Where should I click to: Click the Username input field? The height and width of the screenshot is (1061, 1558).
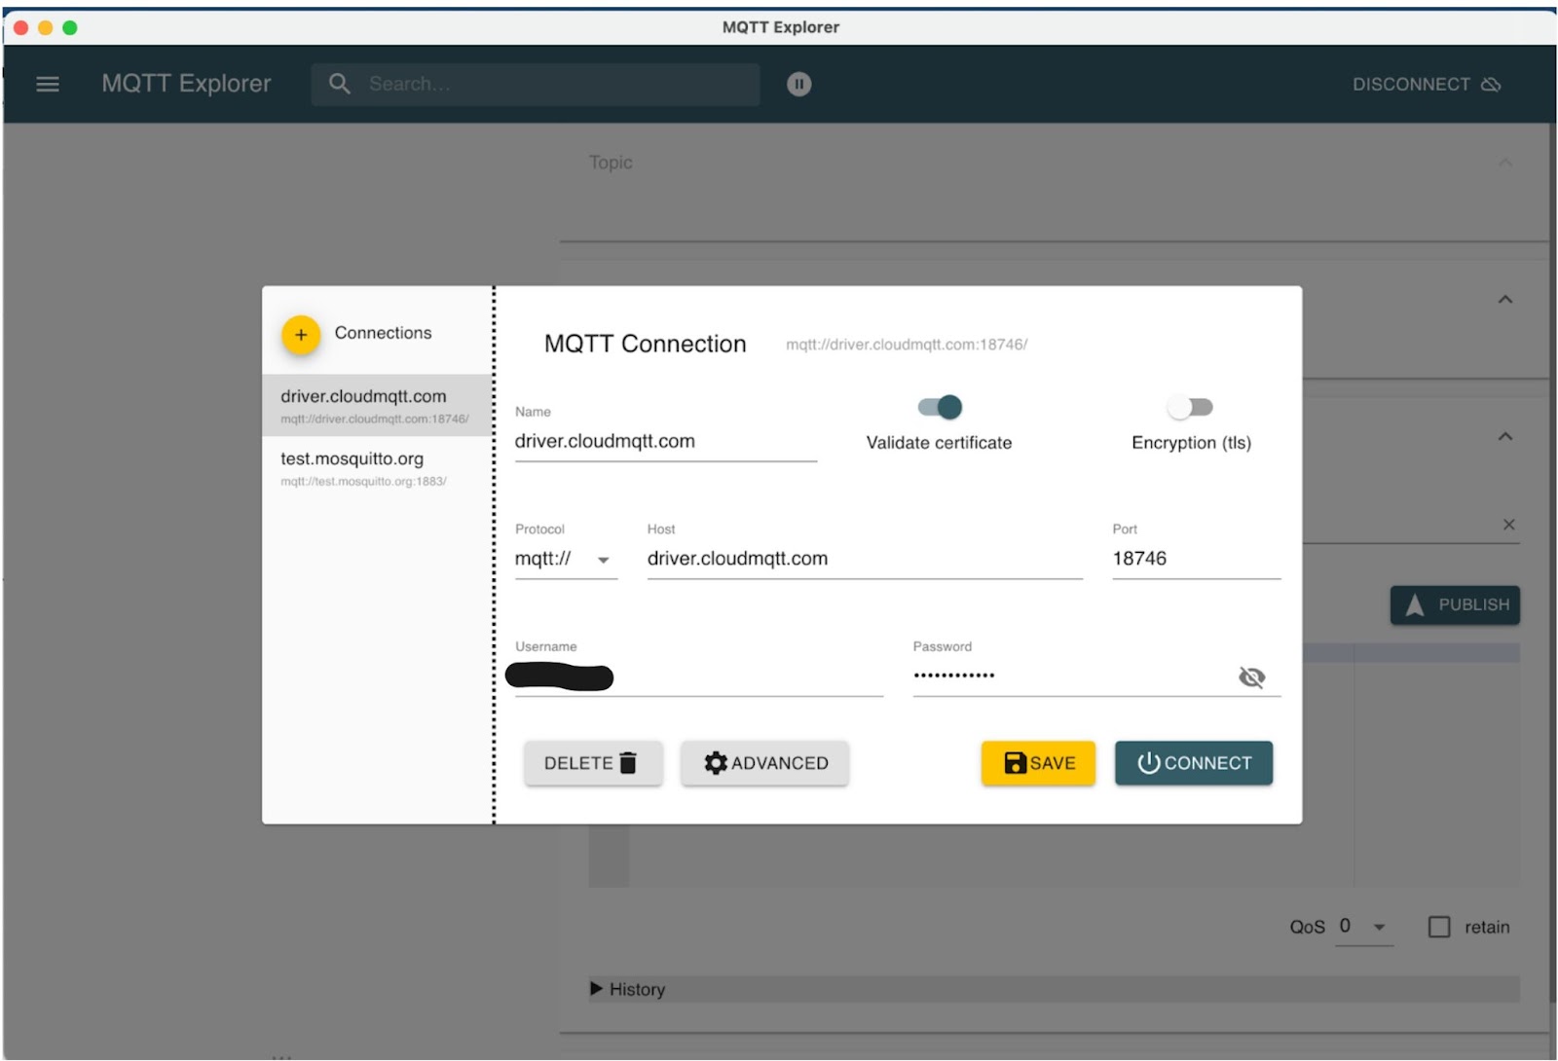pos(698,677)
